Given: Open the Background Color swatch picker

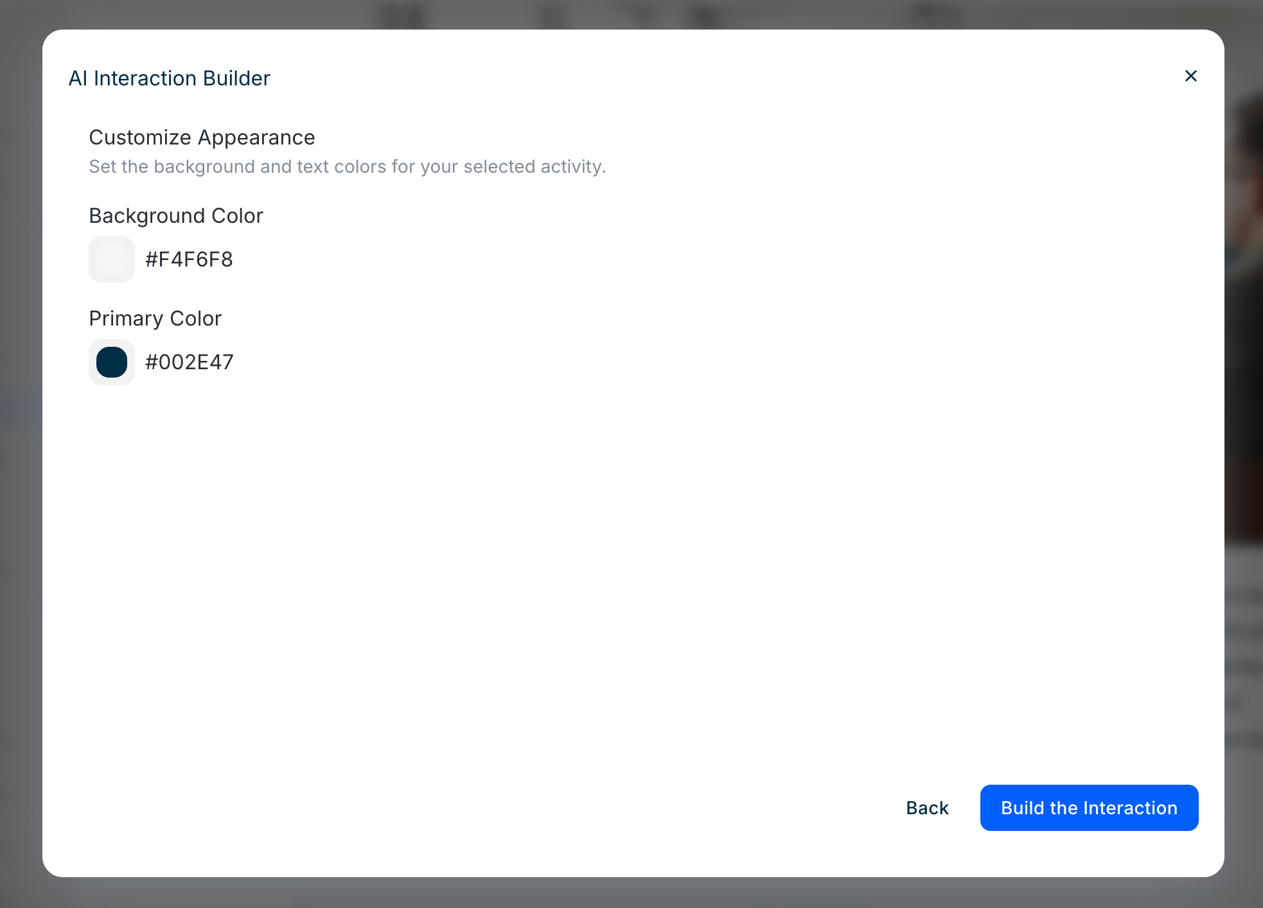Looking at the screenshot, I should point(112,259).
